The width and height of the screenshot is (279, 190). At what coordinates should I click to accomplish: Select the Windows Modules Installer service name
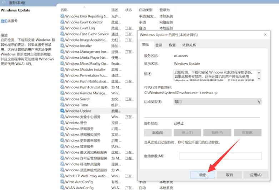point(85,70)
